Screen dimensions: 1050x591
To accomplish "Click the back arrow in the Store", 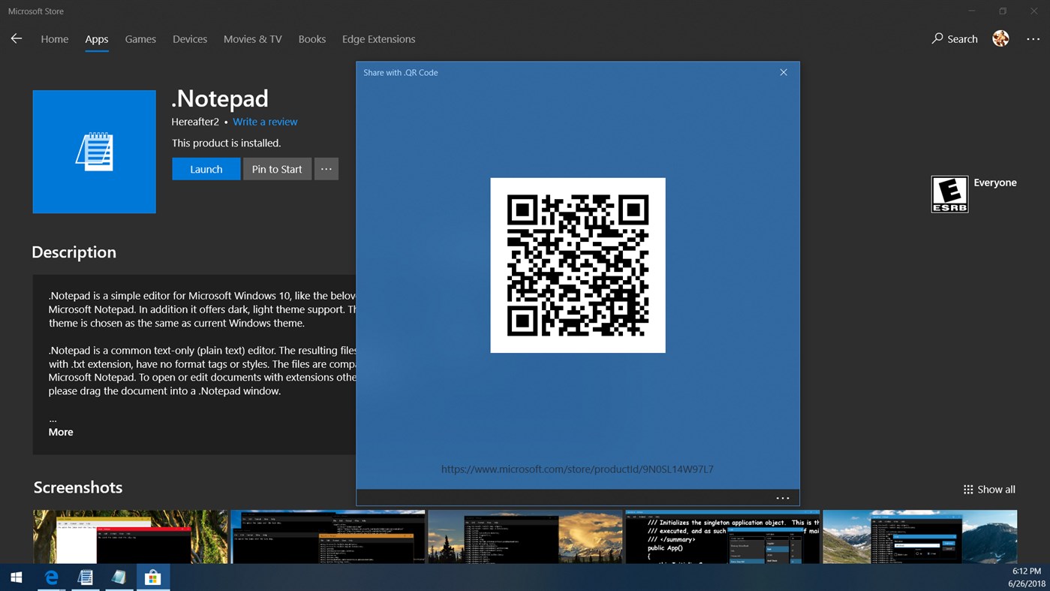I will (16, 38).
